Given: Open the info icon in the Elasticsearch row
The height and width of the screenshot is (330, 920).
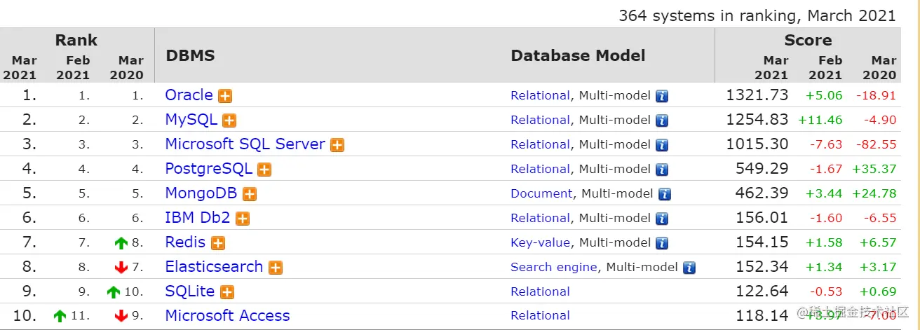Looking at the screenshot, I should tap(689, 268).
